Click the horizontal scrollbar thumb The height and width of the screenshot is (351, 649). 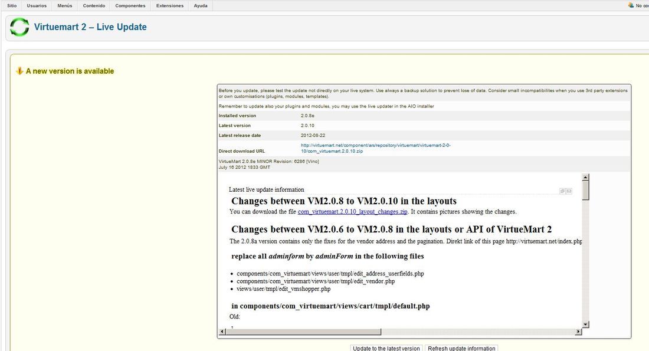point(303,332)
